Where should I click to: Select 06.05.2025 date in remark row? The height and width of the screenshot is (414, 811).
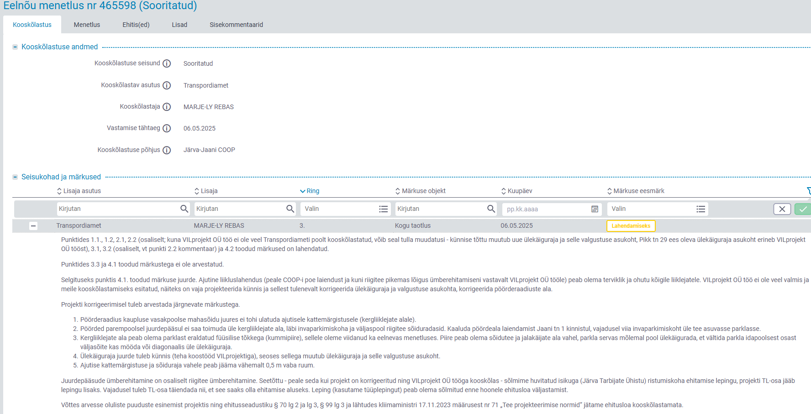click(516, 225)
